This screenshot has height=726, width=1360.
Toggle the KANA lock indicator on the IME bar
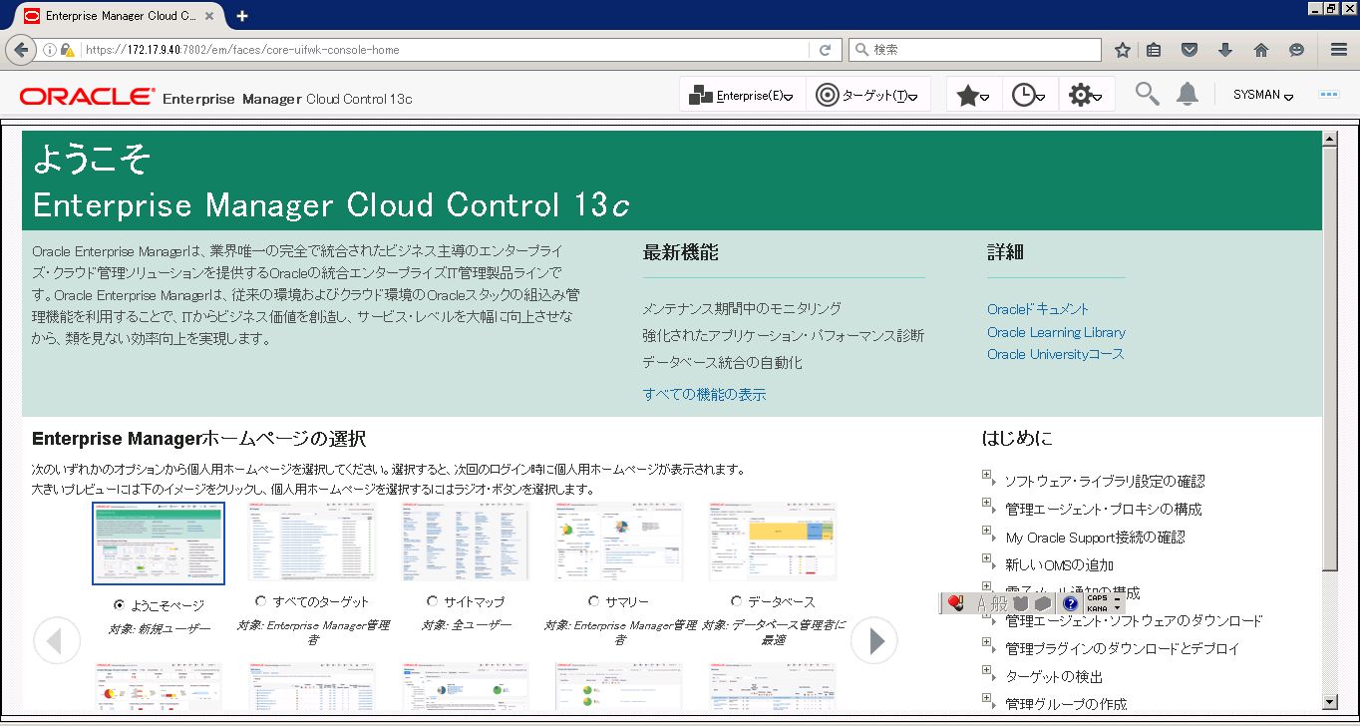[x=1098, y=608]
